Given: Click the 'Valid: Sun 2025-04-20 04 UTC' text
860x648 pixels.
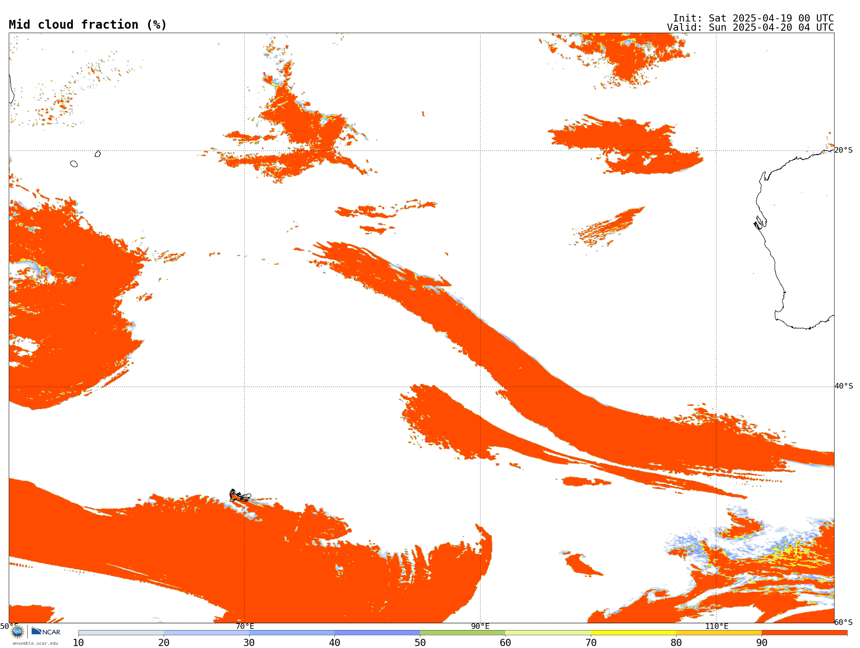Looking at the screenshot, I should point(751,27).
